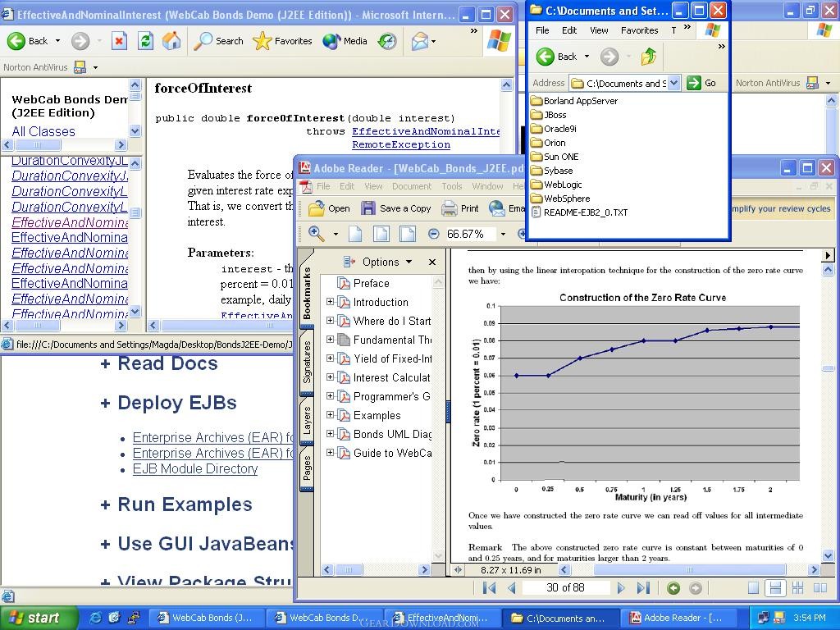Expand the Where do I Start bookmark

[x=331, y=321]
